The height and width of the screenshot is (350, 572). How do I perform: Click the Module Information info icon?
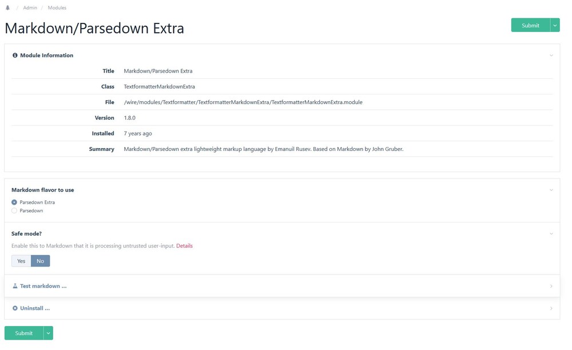pos(15,55)
